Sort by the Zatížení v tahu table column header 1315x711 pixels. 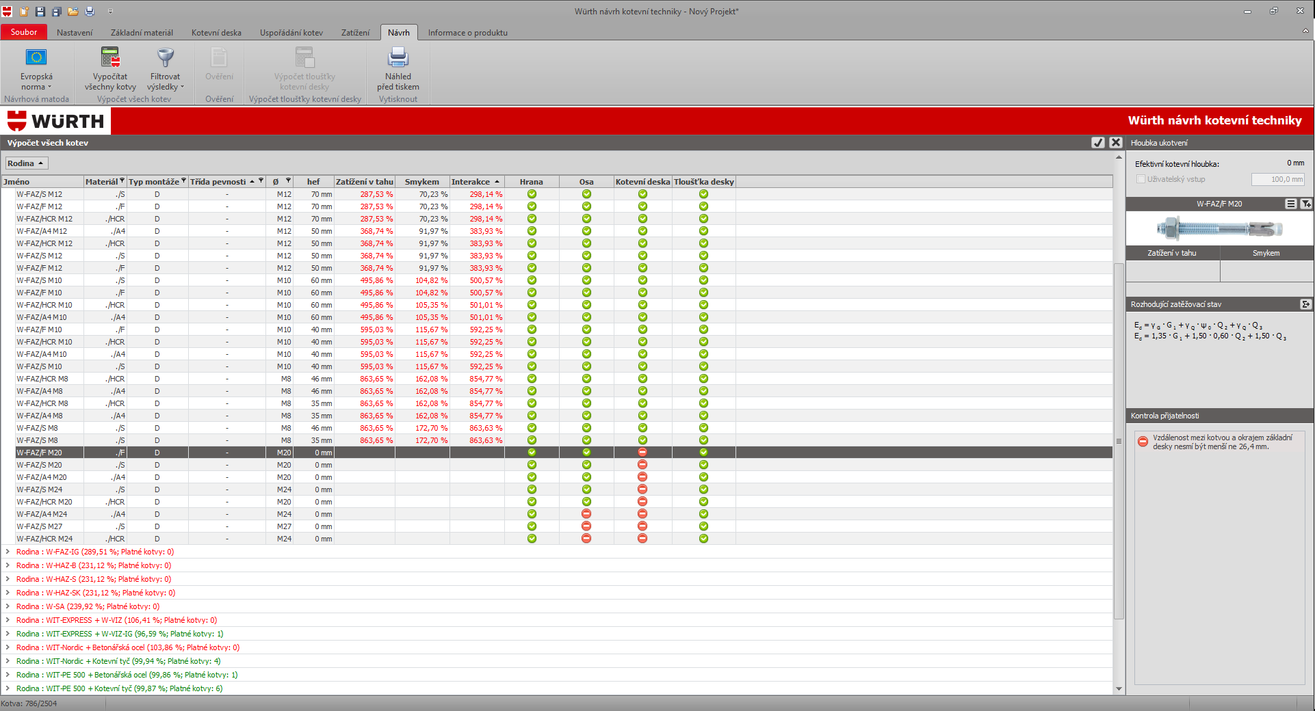pos(365,182)
